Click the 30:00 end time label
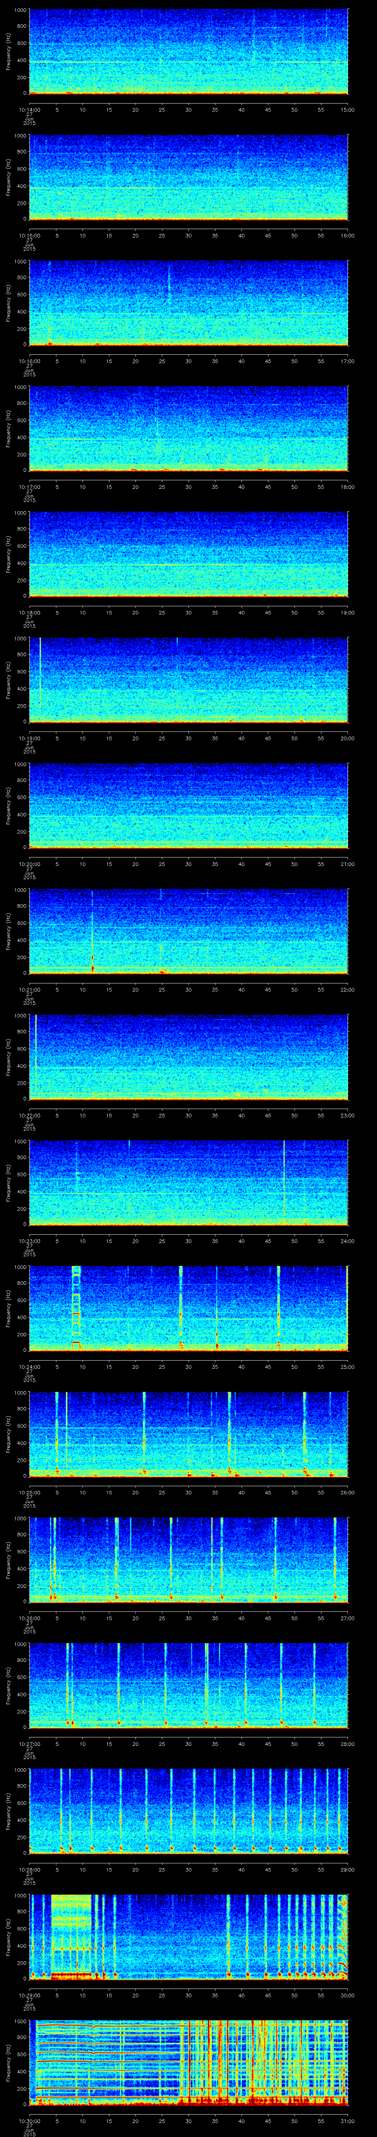Viewport: 377px width, 2137px height. [x=348, y=1995]
